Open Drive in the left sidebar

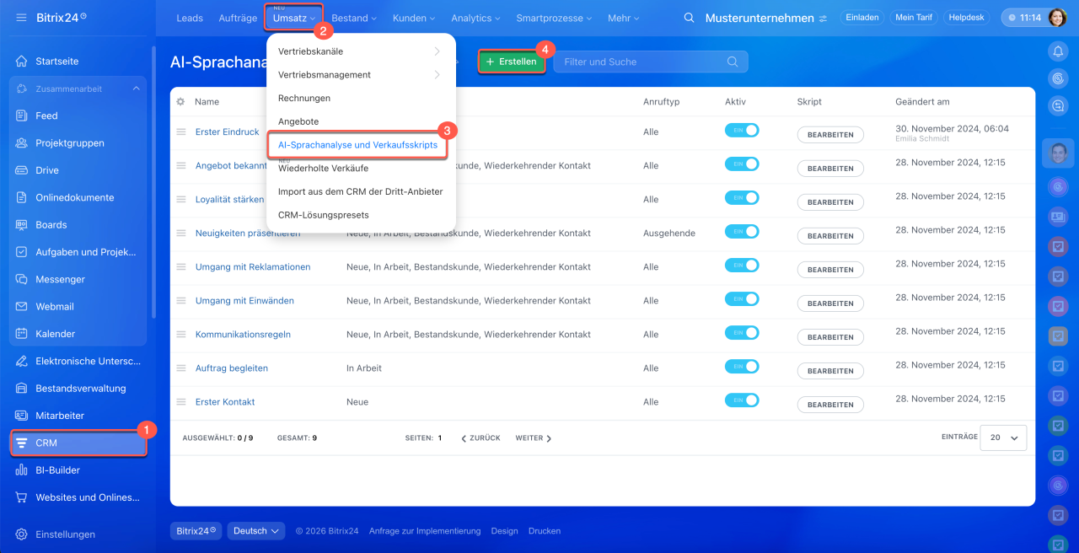tap(47, 170)
